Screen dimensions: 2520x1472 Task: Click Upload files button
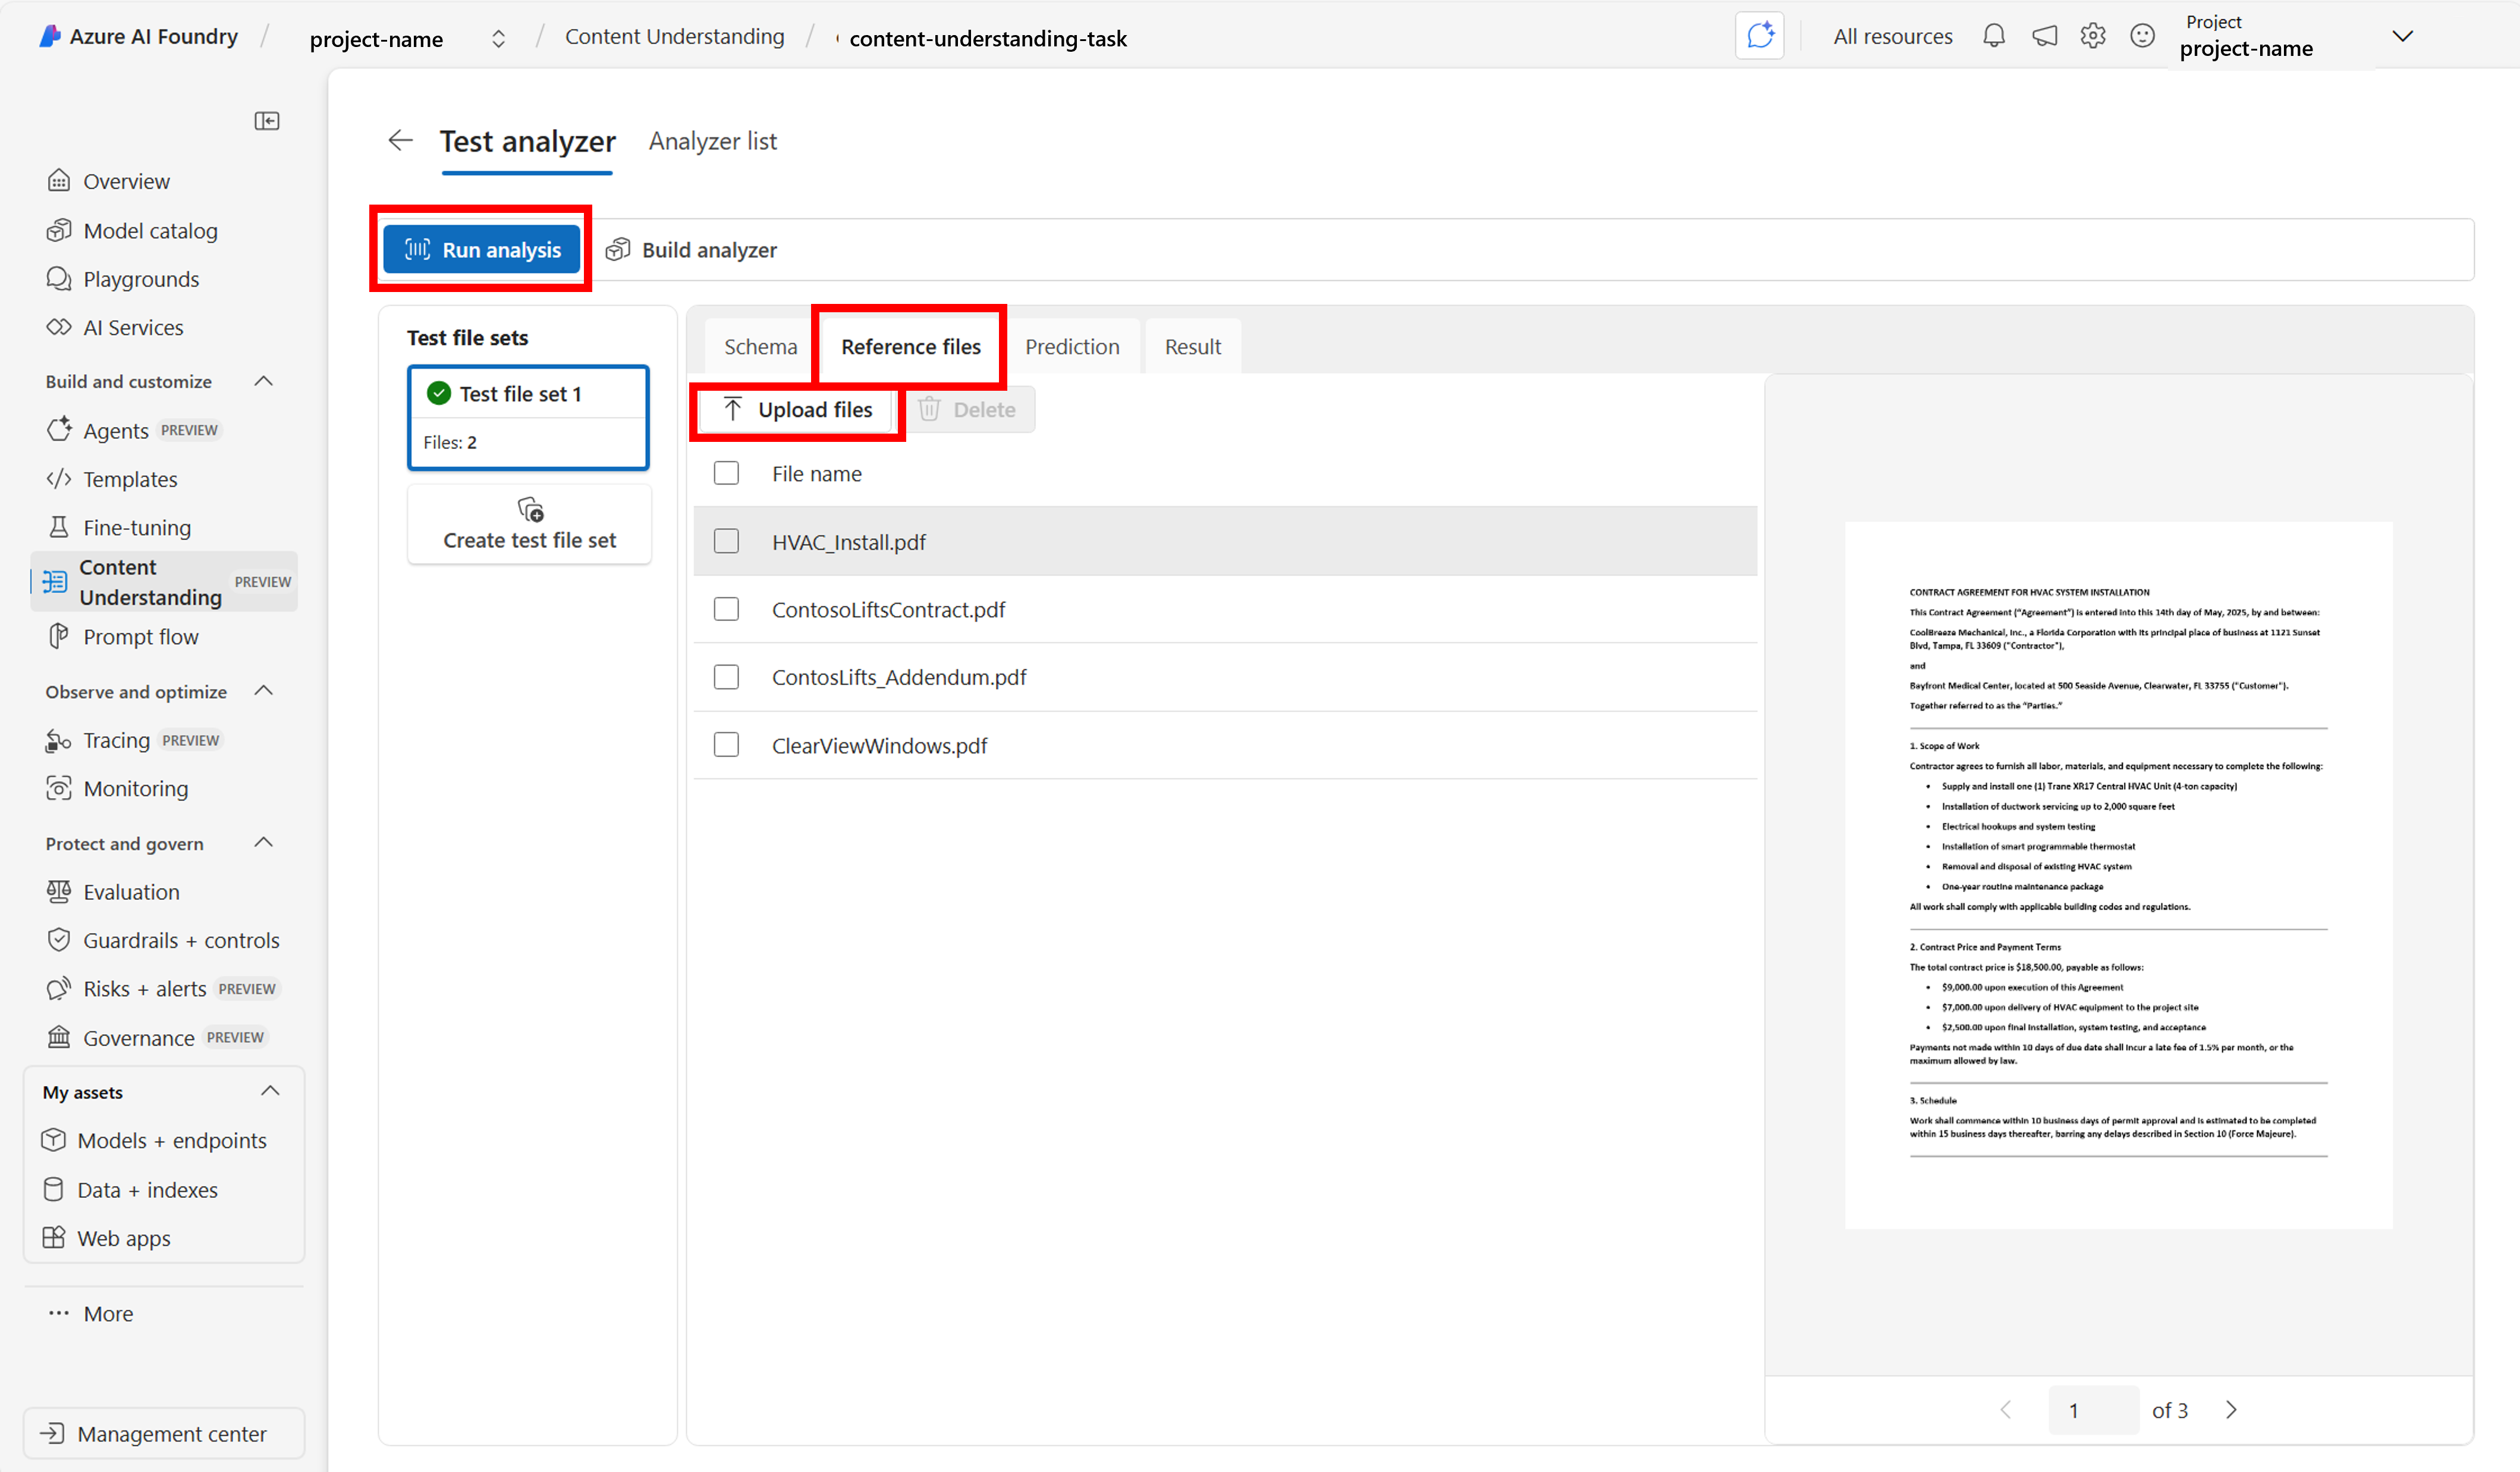tap(797, 409)
